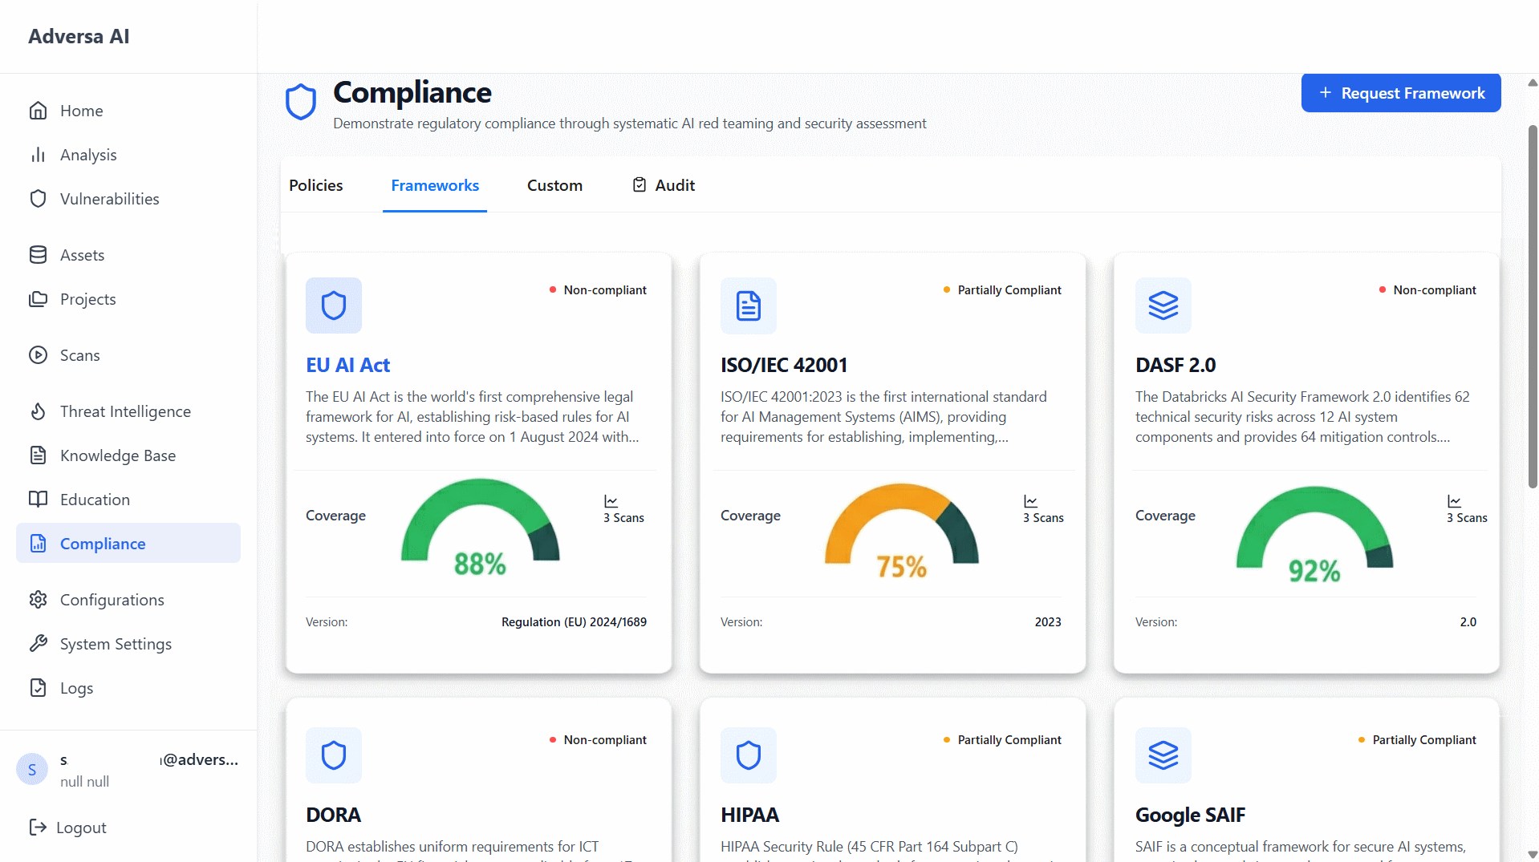Screen dimensions: 1539x862
Task: Open the EU AI Act framework link
Action: (x=347, y=364)
